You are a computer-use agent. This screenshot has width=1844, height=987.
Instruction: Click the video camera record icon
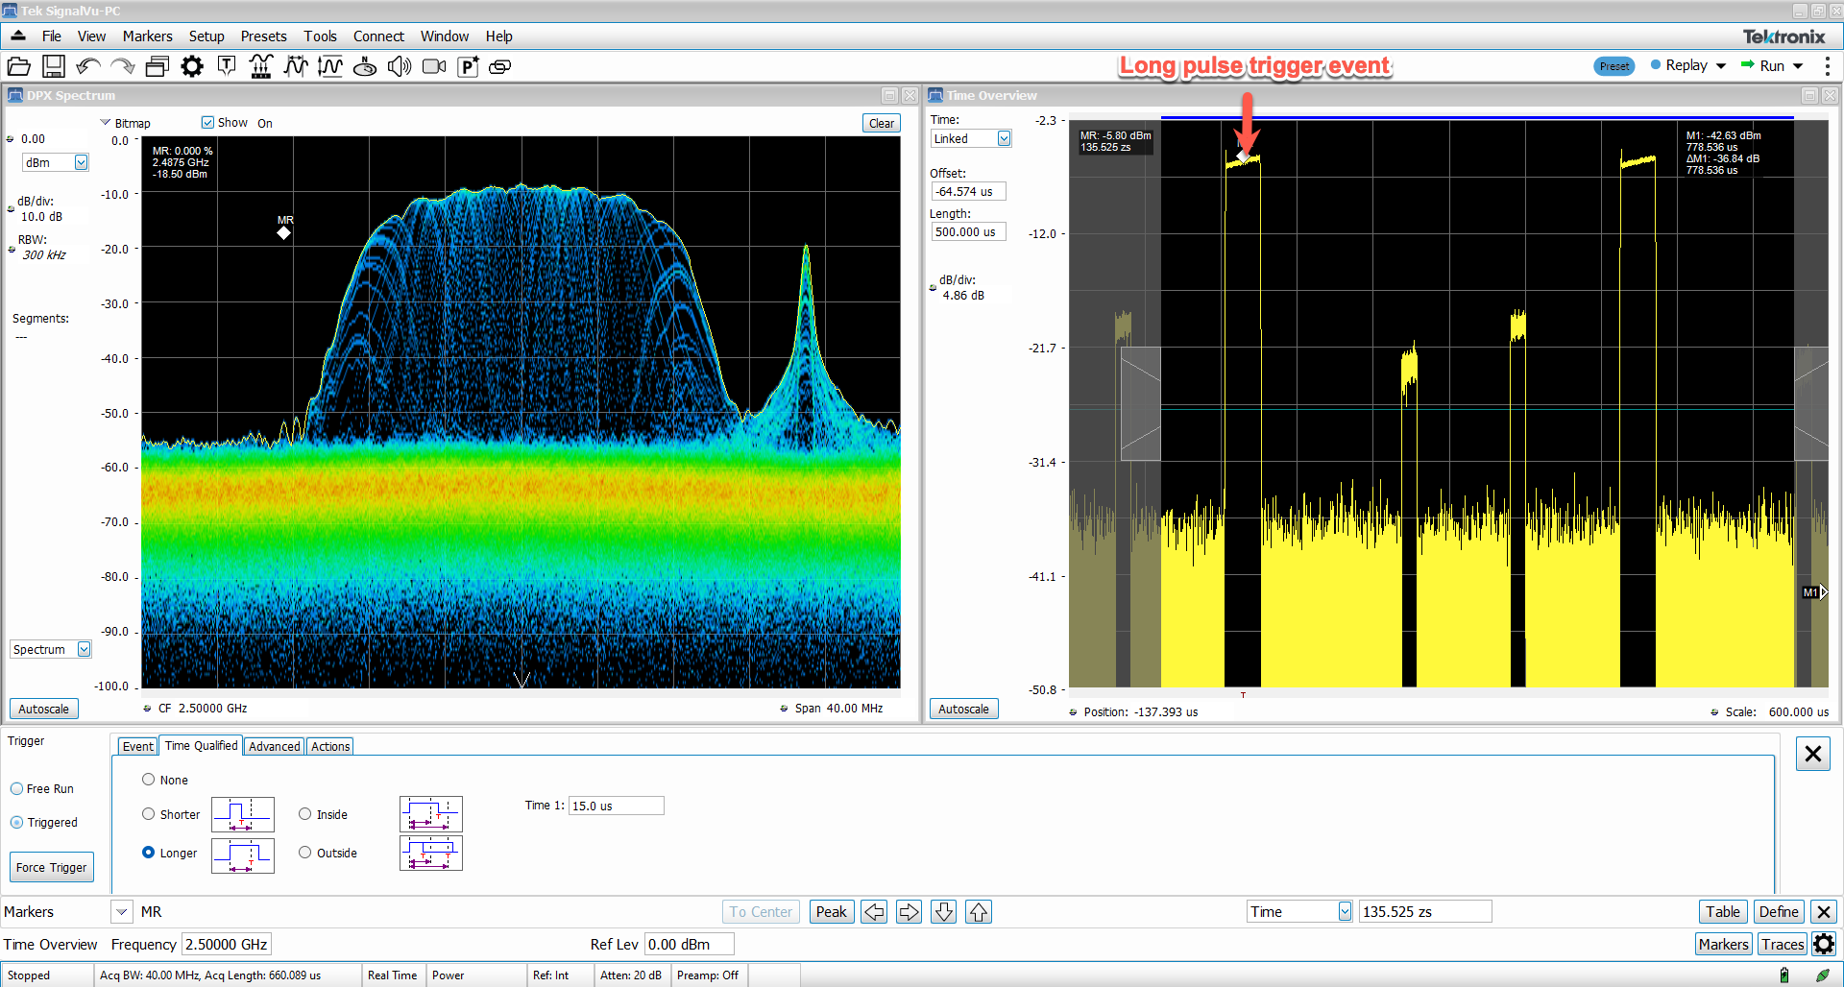click(x=434, y=66)
